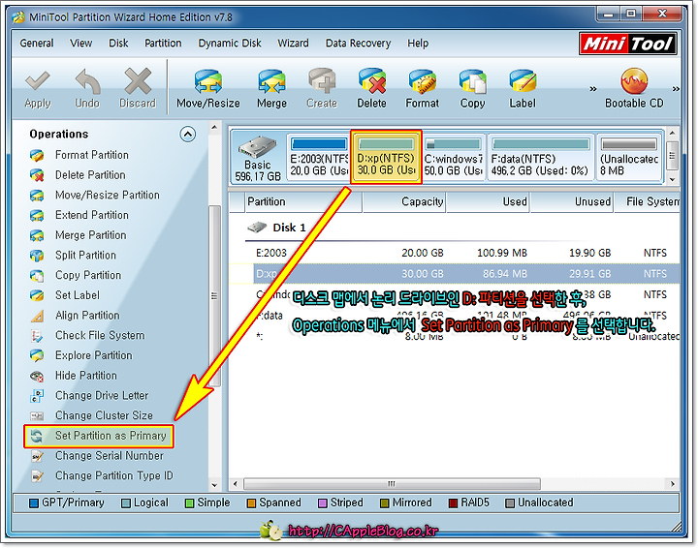Choose Move/Resize Partition in Operations
The image size is (698, 548).
pos(108,195)
